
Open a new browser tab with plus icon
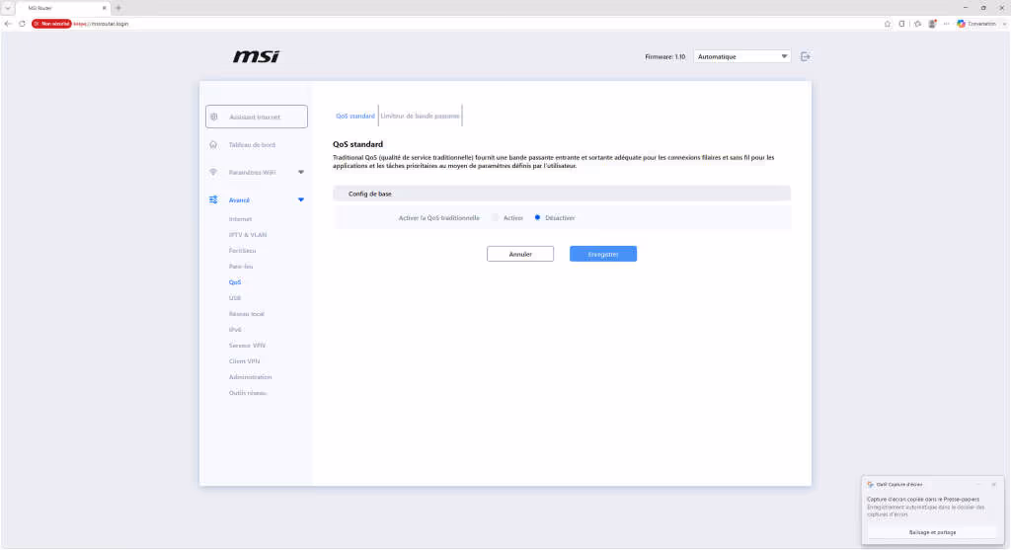tap(118, 8)
